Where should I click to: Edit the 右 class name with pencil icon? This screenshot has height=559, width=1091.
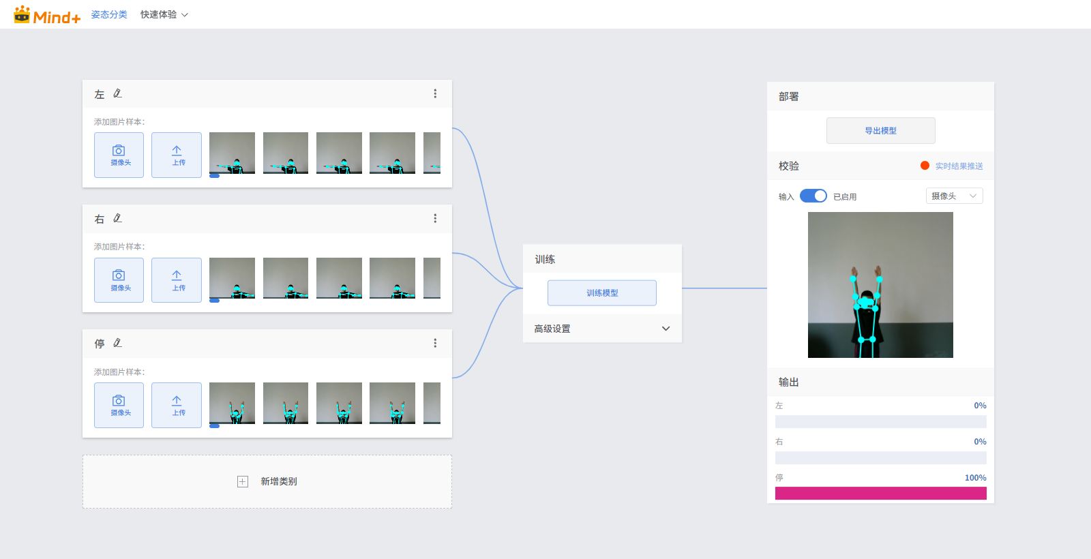point(117,218)
